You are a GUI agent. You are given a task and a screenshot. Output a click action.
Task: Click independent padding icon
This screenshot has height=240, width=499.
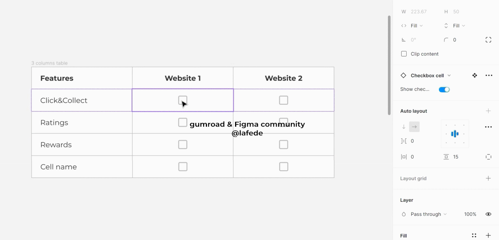pyautogui.click(x=488, y=157)
